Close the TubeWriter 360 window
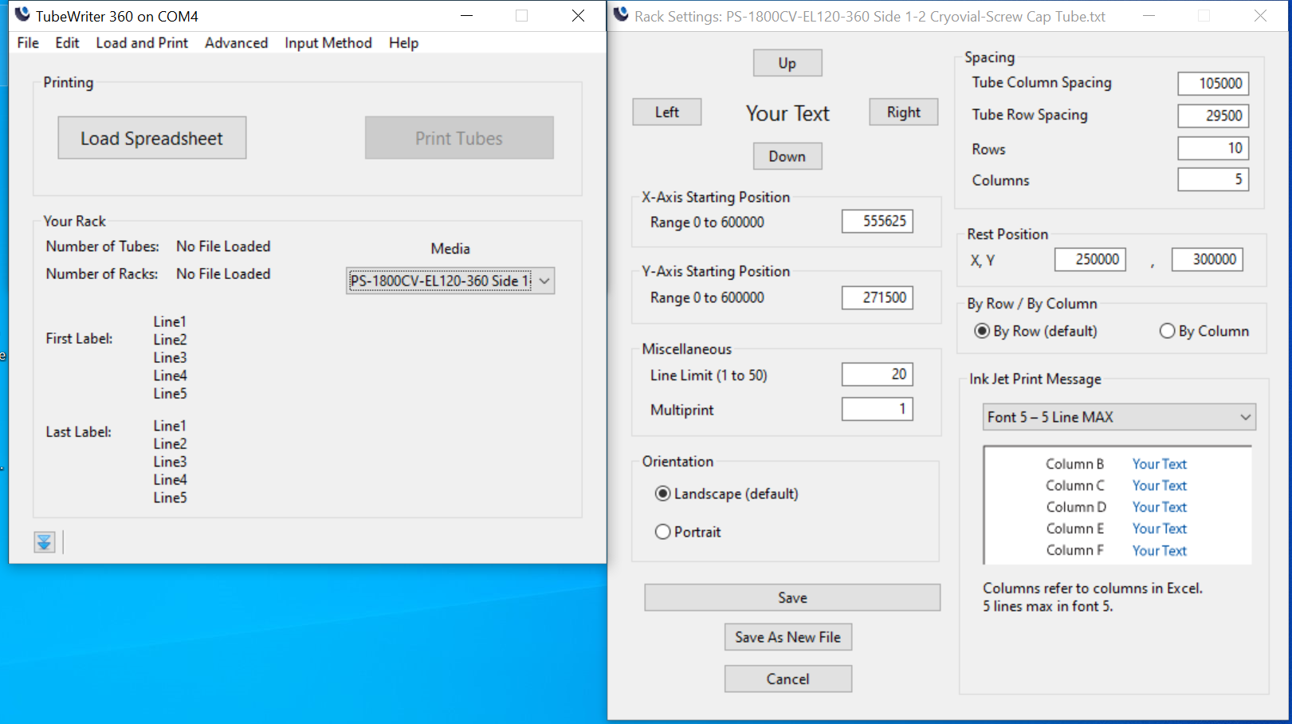 [x=579, y=16]
